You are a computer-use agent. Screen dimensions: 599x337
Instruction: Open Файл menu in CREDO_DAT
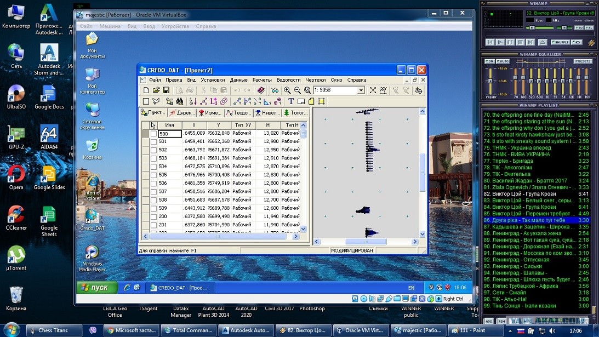[155, 80]
